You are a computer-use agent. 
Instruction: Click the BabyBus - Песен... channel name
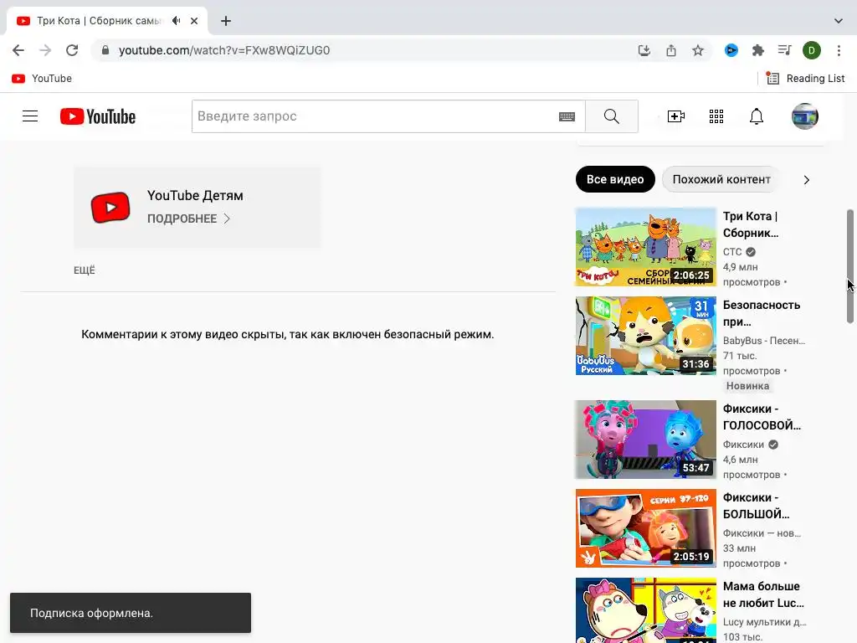[763, 341]
